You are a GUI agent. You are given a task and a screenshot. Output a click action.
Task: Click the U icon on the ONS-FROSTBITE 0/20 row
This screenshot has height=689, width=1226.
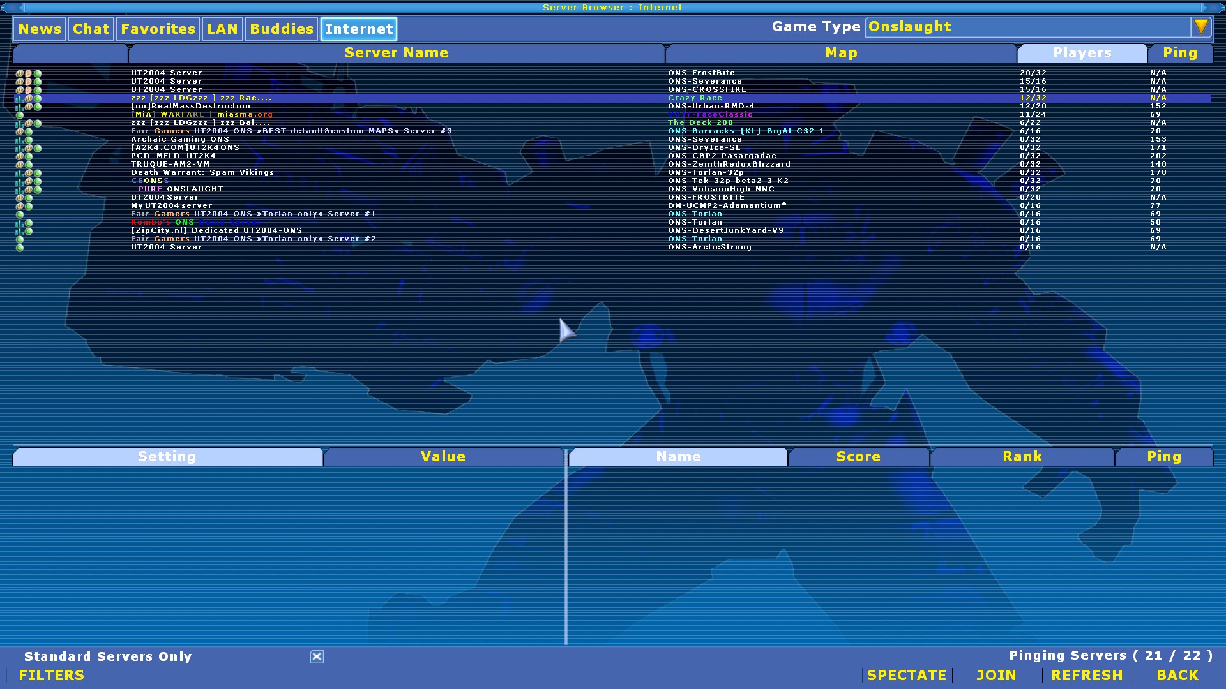[19, 198]
